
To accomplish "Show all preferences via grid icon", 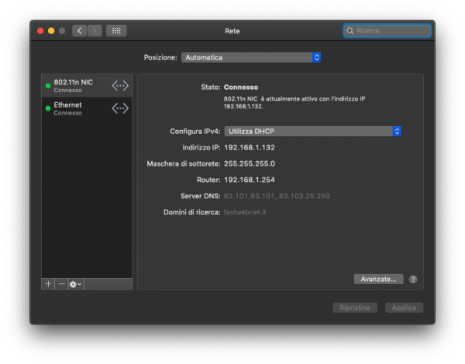I will (116, 31).
